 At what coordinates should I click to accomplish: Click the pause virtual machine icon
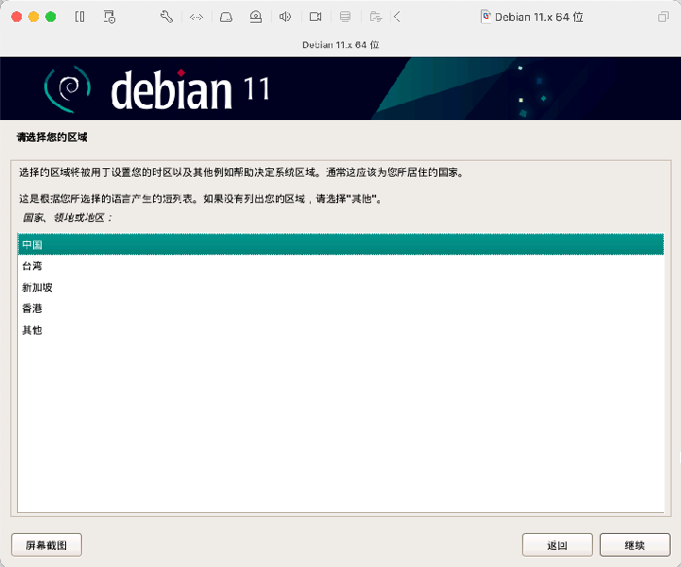[x=80, y=17]
